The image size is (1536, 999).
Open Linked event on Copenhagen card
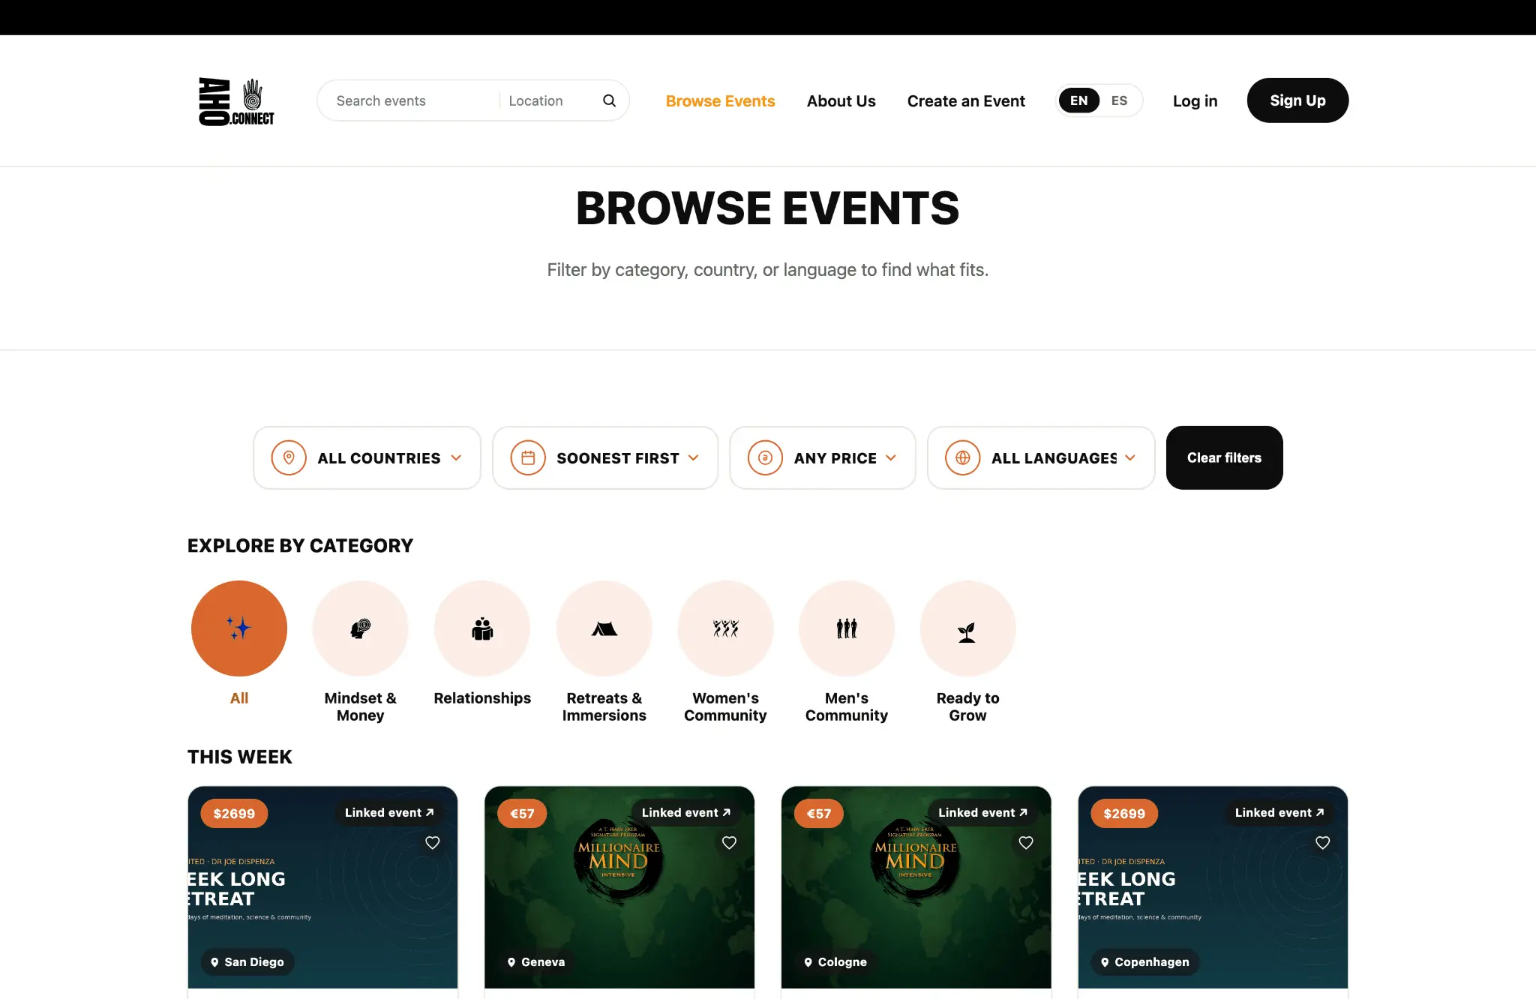click(x=1279, y=813)
